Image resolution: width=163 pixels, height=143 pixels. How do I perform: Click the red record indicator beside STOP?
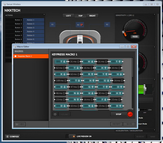(130, 114)
